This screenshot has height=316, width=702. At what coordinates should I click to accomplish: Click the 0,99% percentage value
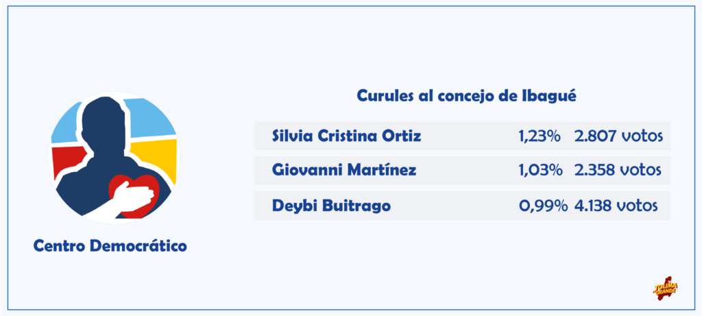(x=543, y=206)
